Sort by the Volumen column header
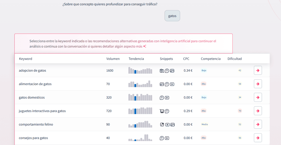Viewport: 281px width, 145px height. coord(113,59)
